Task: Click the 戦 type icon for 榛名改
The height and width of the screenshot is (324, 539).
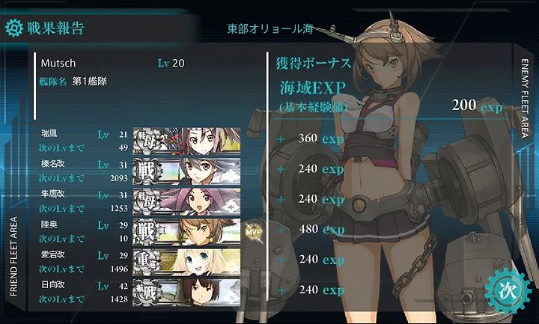Action: (x=147, y=171)
